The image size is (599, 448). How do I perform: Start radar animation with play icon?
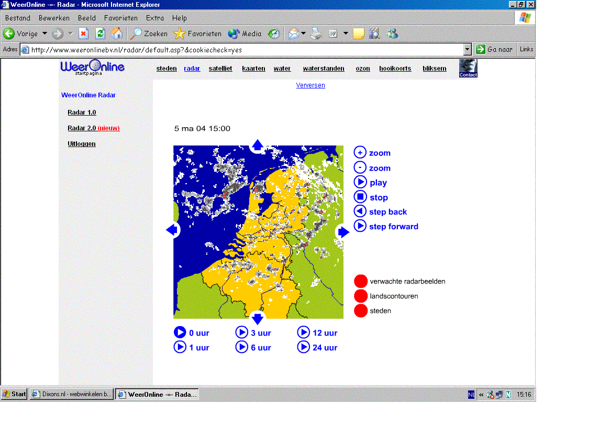[x=360, y=182]
